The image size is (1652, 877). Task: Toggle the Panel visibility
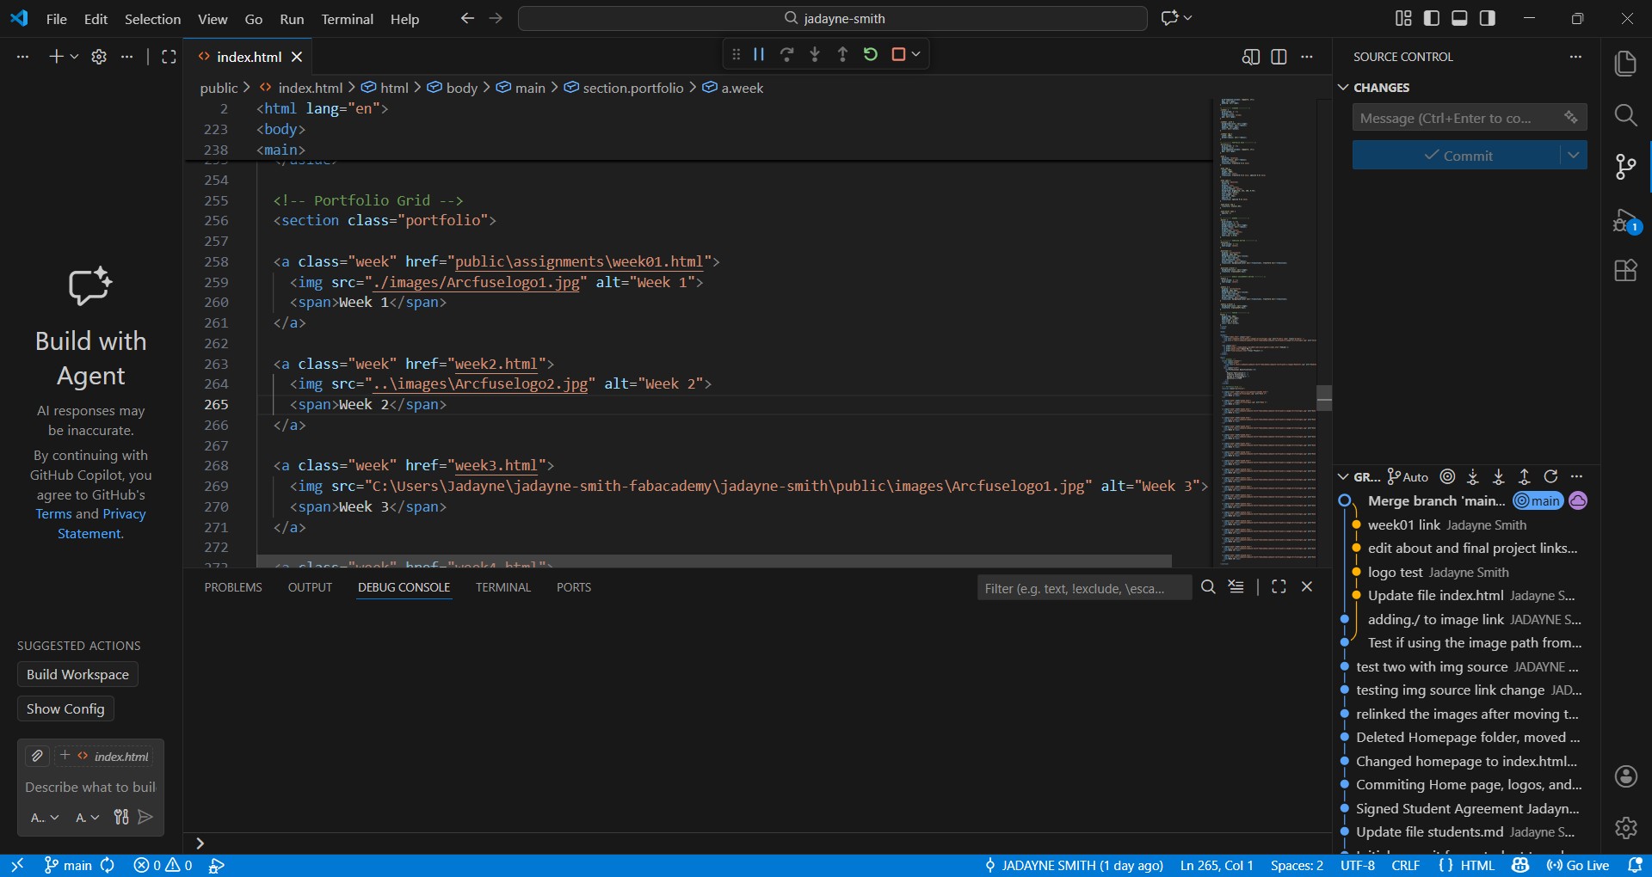[1459, 17]
